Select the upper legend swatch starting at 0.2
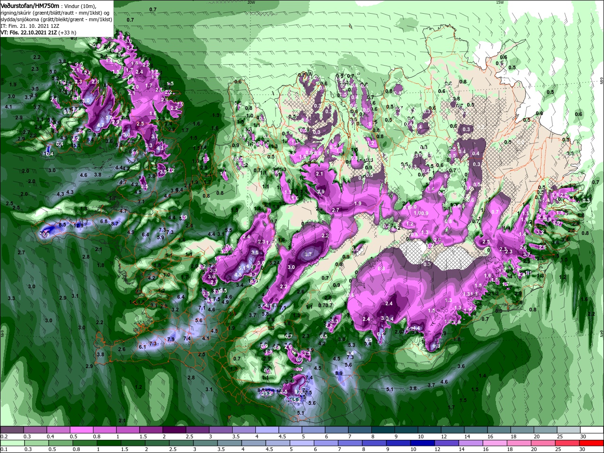Viewport: 604px width, 453px height. pos(12,430)
